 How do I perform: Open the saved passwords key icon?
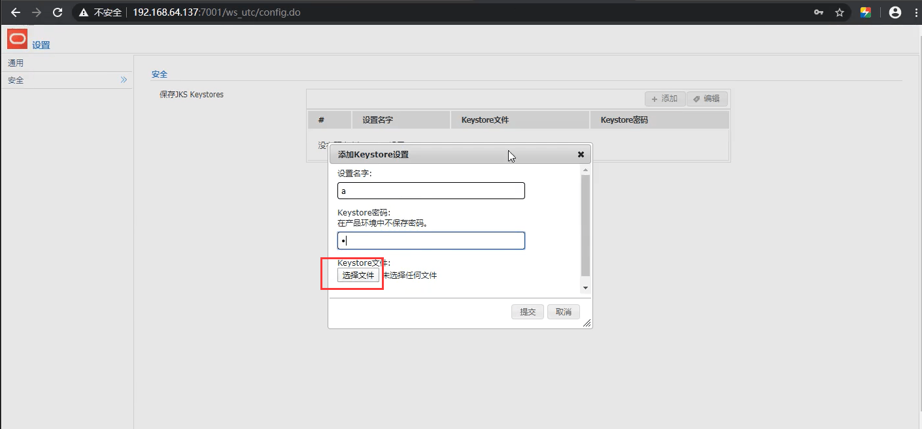pos(819,12)
